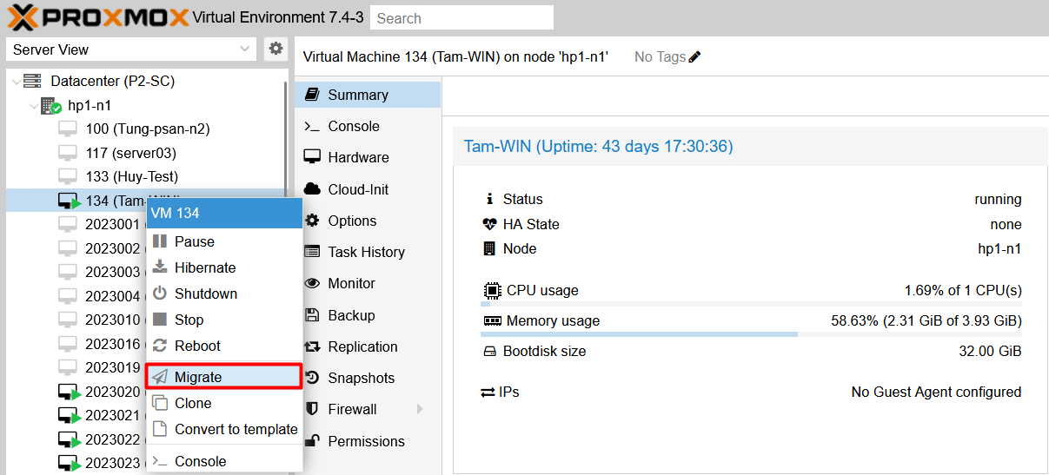This screenshot has width=1049, height=475.
Task: Collapse the Datacenter (P2-SC) tree node
Action: click(17, 81)
